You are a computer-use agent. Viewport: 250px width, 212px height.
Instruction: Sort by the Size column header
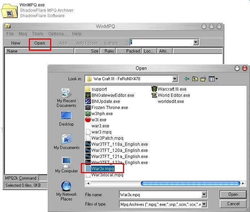click(87, 51)
